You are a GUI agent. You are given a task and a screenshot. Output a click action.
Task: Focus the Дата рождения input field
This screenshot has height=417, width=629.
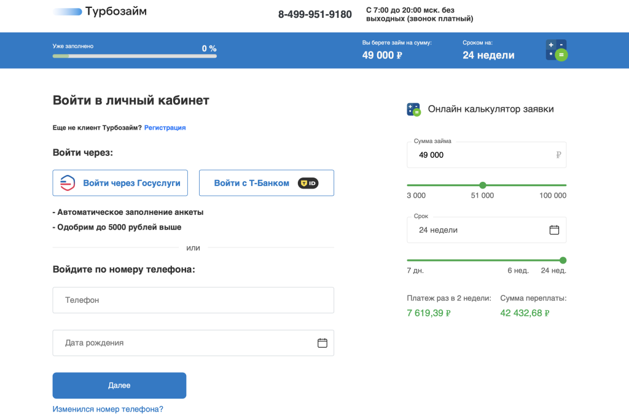coord(184,343)
